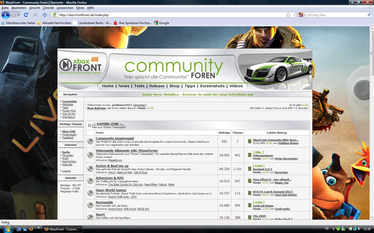
Task: Open the Lesezeichen menu
Action: (x=65, y=8)
